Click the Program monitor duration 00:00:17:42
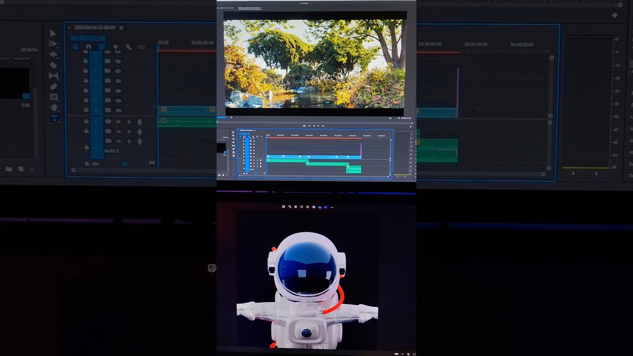This screenshot has width=633, height=356. (406, 118)
